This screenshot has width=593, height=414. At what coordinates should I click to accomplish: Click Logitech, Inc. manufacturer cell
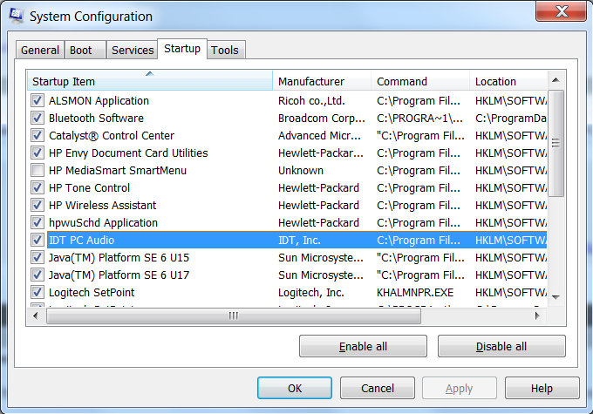[x=310, y=292]
